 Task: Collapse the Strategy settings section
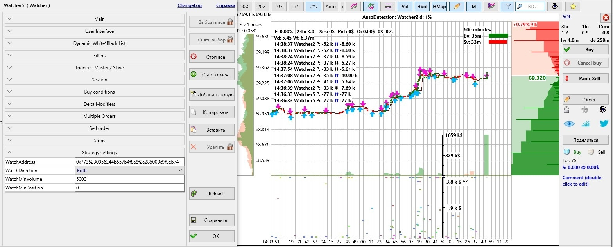click(x=94, y=153)
